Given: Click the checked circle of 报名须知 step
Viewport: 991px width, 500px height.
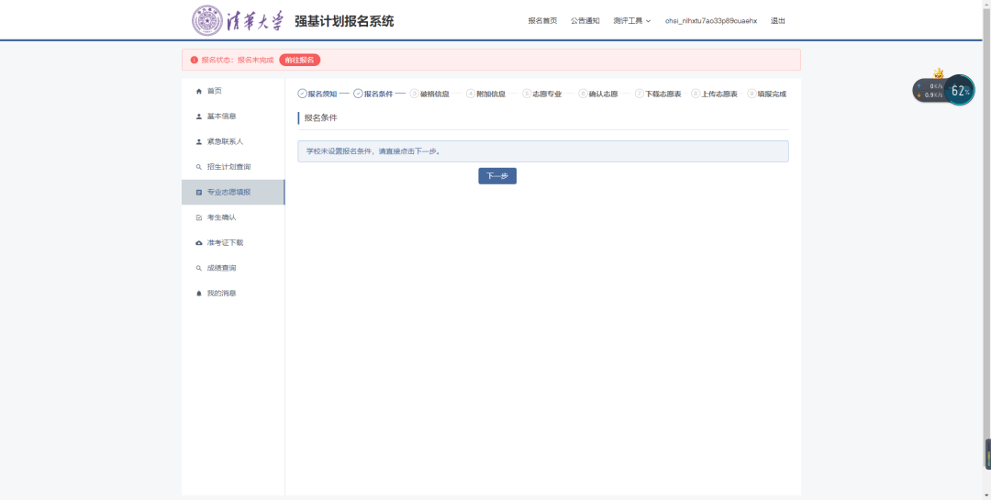Looking at the screenshot, I should pyautogui.click(x=302, y=94).
